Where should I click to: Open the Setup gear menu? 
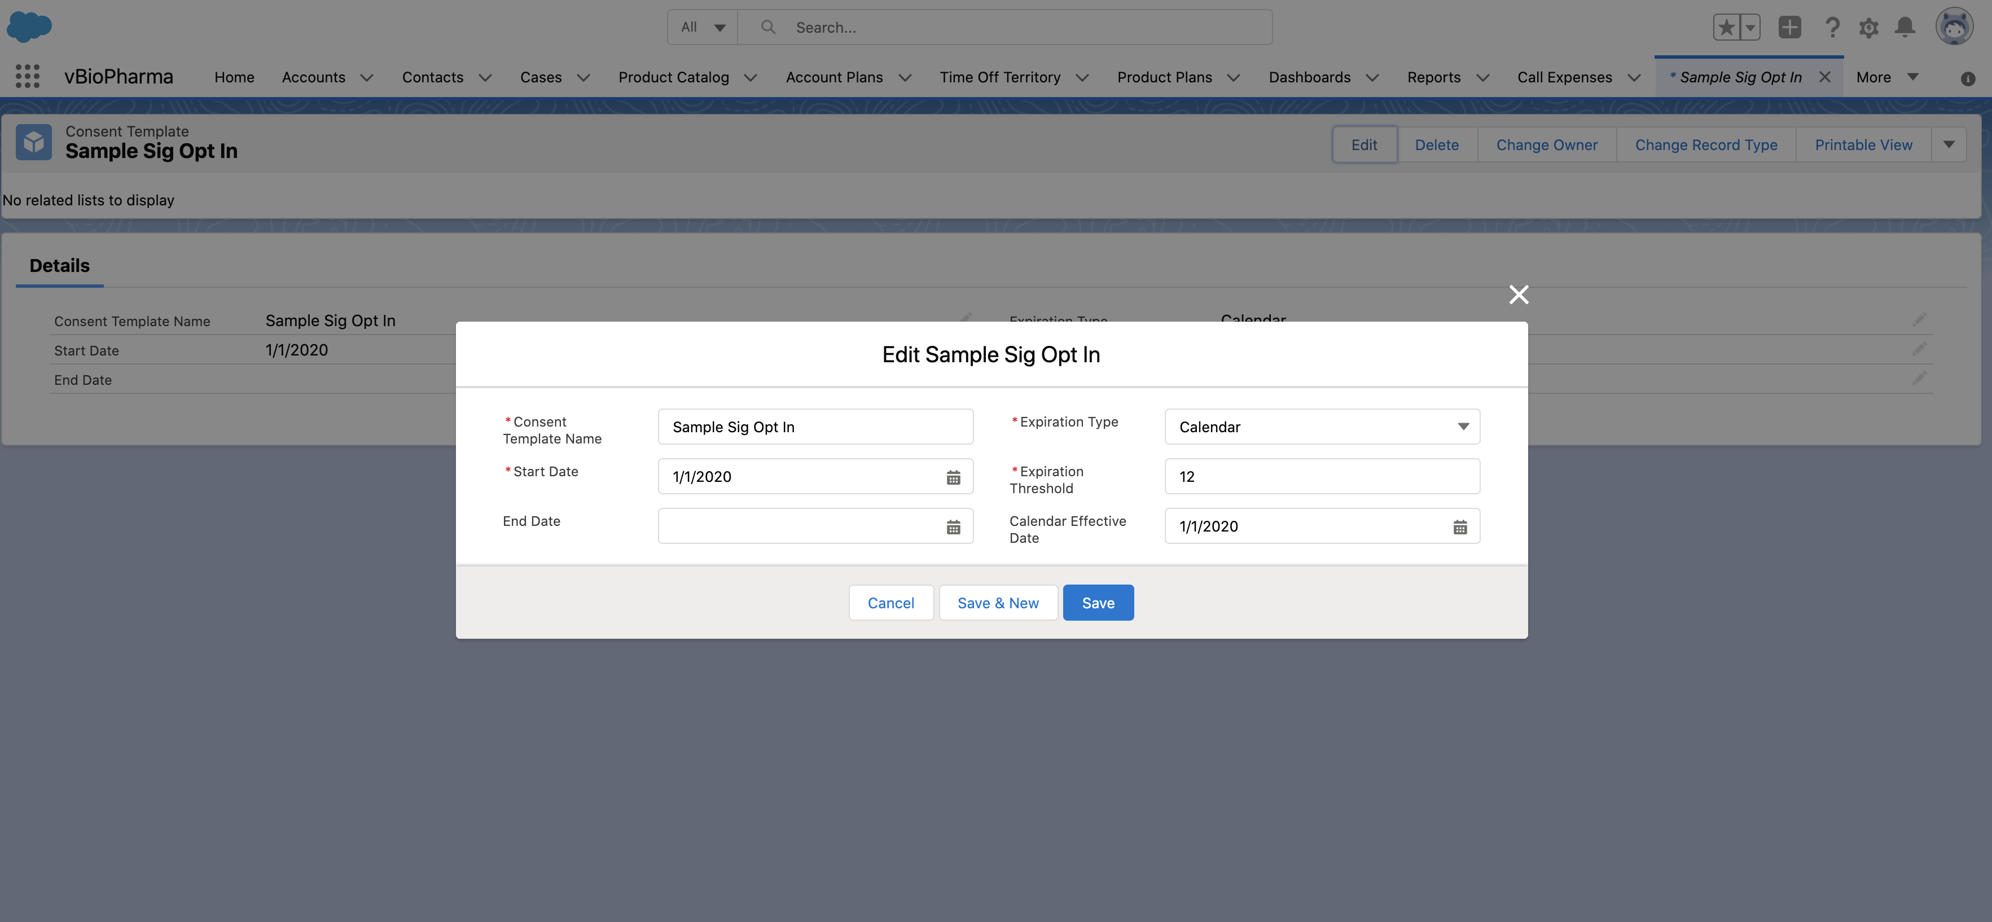(1868, 28)
